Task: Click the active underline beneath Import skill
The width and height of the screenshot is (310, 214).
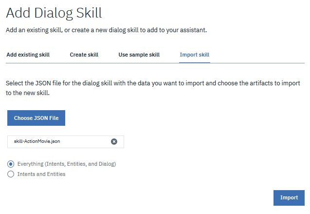Action: pos(195,62)
